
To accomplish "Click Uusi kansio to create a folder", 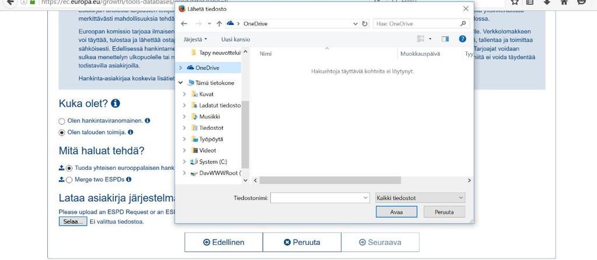I will [236, 39].
